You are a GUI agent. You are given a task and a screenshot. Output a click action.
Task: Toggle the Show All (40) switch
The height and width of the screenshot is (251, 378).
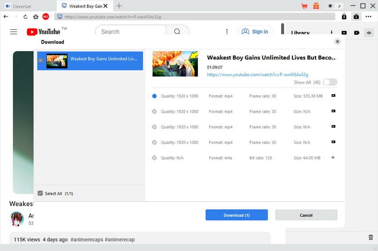click(330, 82)
